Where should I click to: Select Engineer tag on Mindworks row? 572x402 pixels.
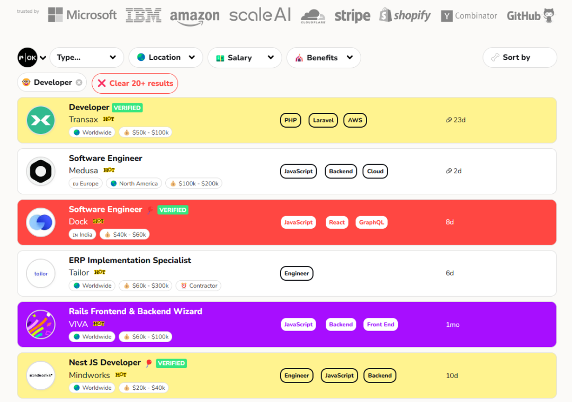click(x=297, y=376)
